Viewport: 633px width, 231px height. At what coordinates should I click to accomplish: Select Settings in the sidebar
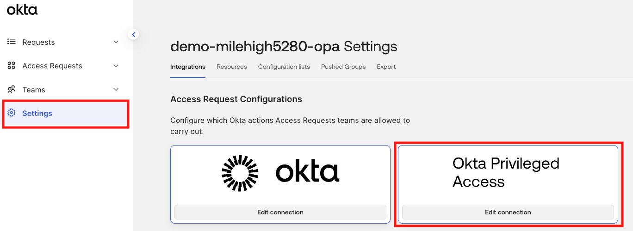pos(66,113)
